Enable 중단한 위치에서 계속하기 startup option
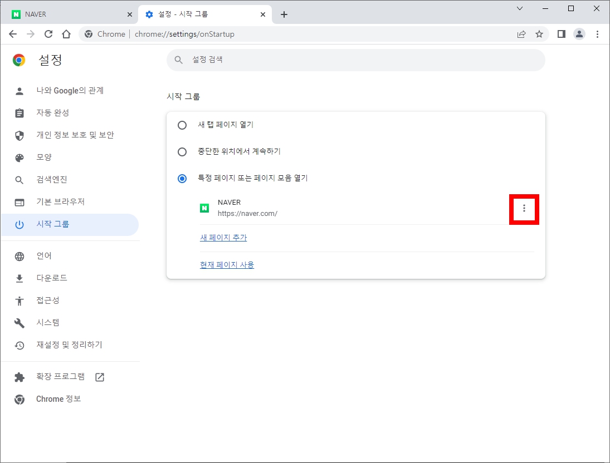The height and width of the screenshot is (463, 610). click(182, 151)
